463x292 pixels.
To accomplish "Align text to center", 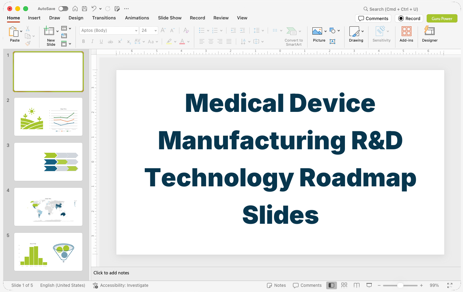I will point(211,42).
